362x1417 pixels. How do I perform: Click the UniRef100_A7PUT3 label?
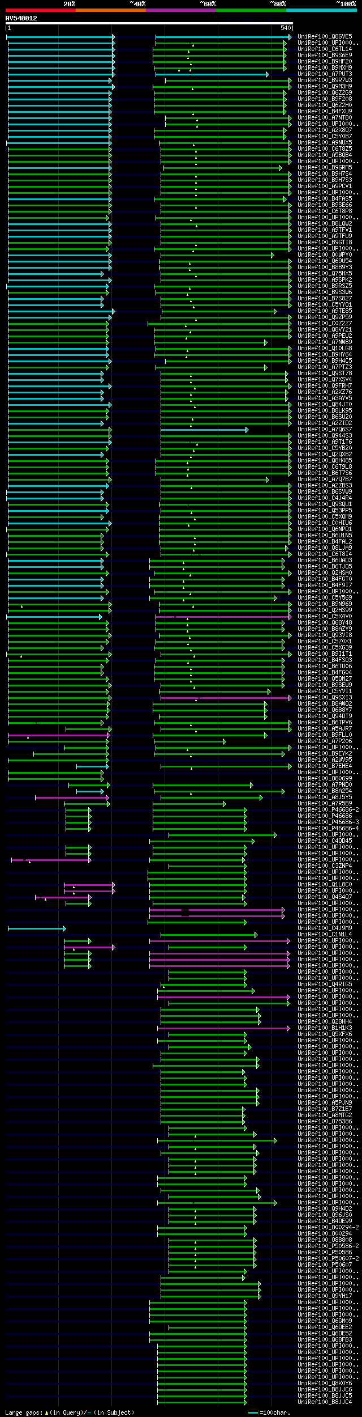(325, 74)
